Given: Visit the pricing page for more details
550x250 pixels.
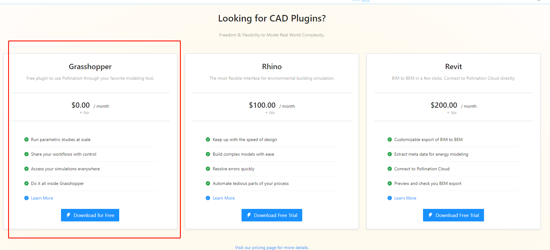Looking at the screenshot, I should 272,248.
